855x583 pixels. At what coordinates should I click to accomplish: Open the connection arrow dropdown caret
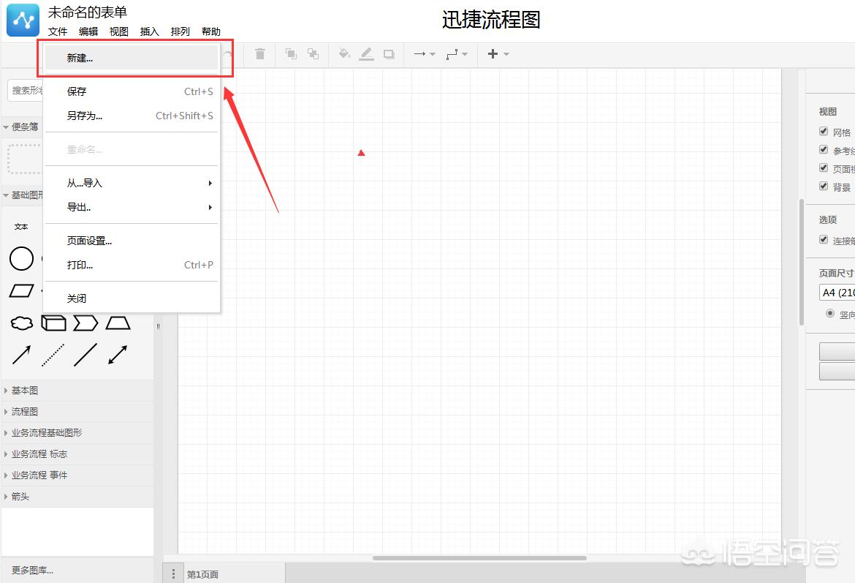433,54
